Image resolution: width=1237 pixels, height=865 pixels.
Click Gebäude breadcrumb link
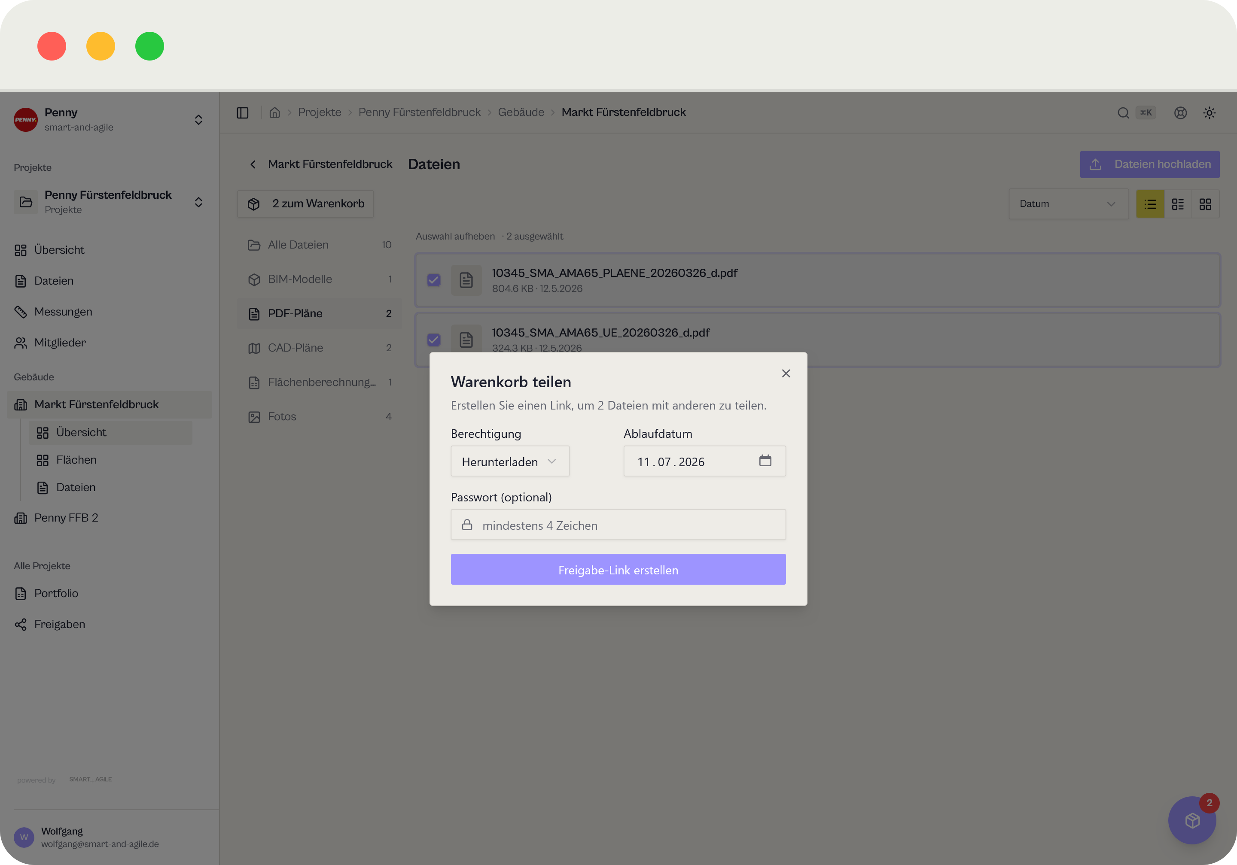521,112
